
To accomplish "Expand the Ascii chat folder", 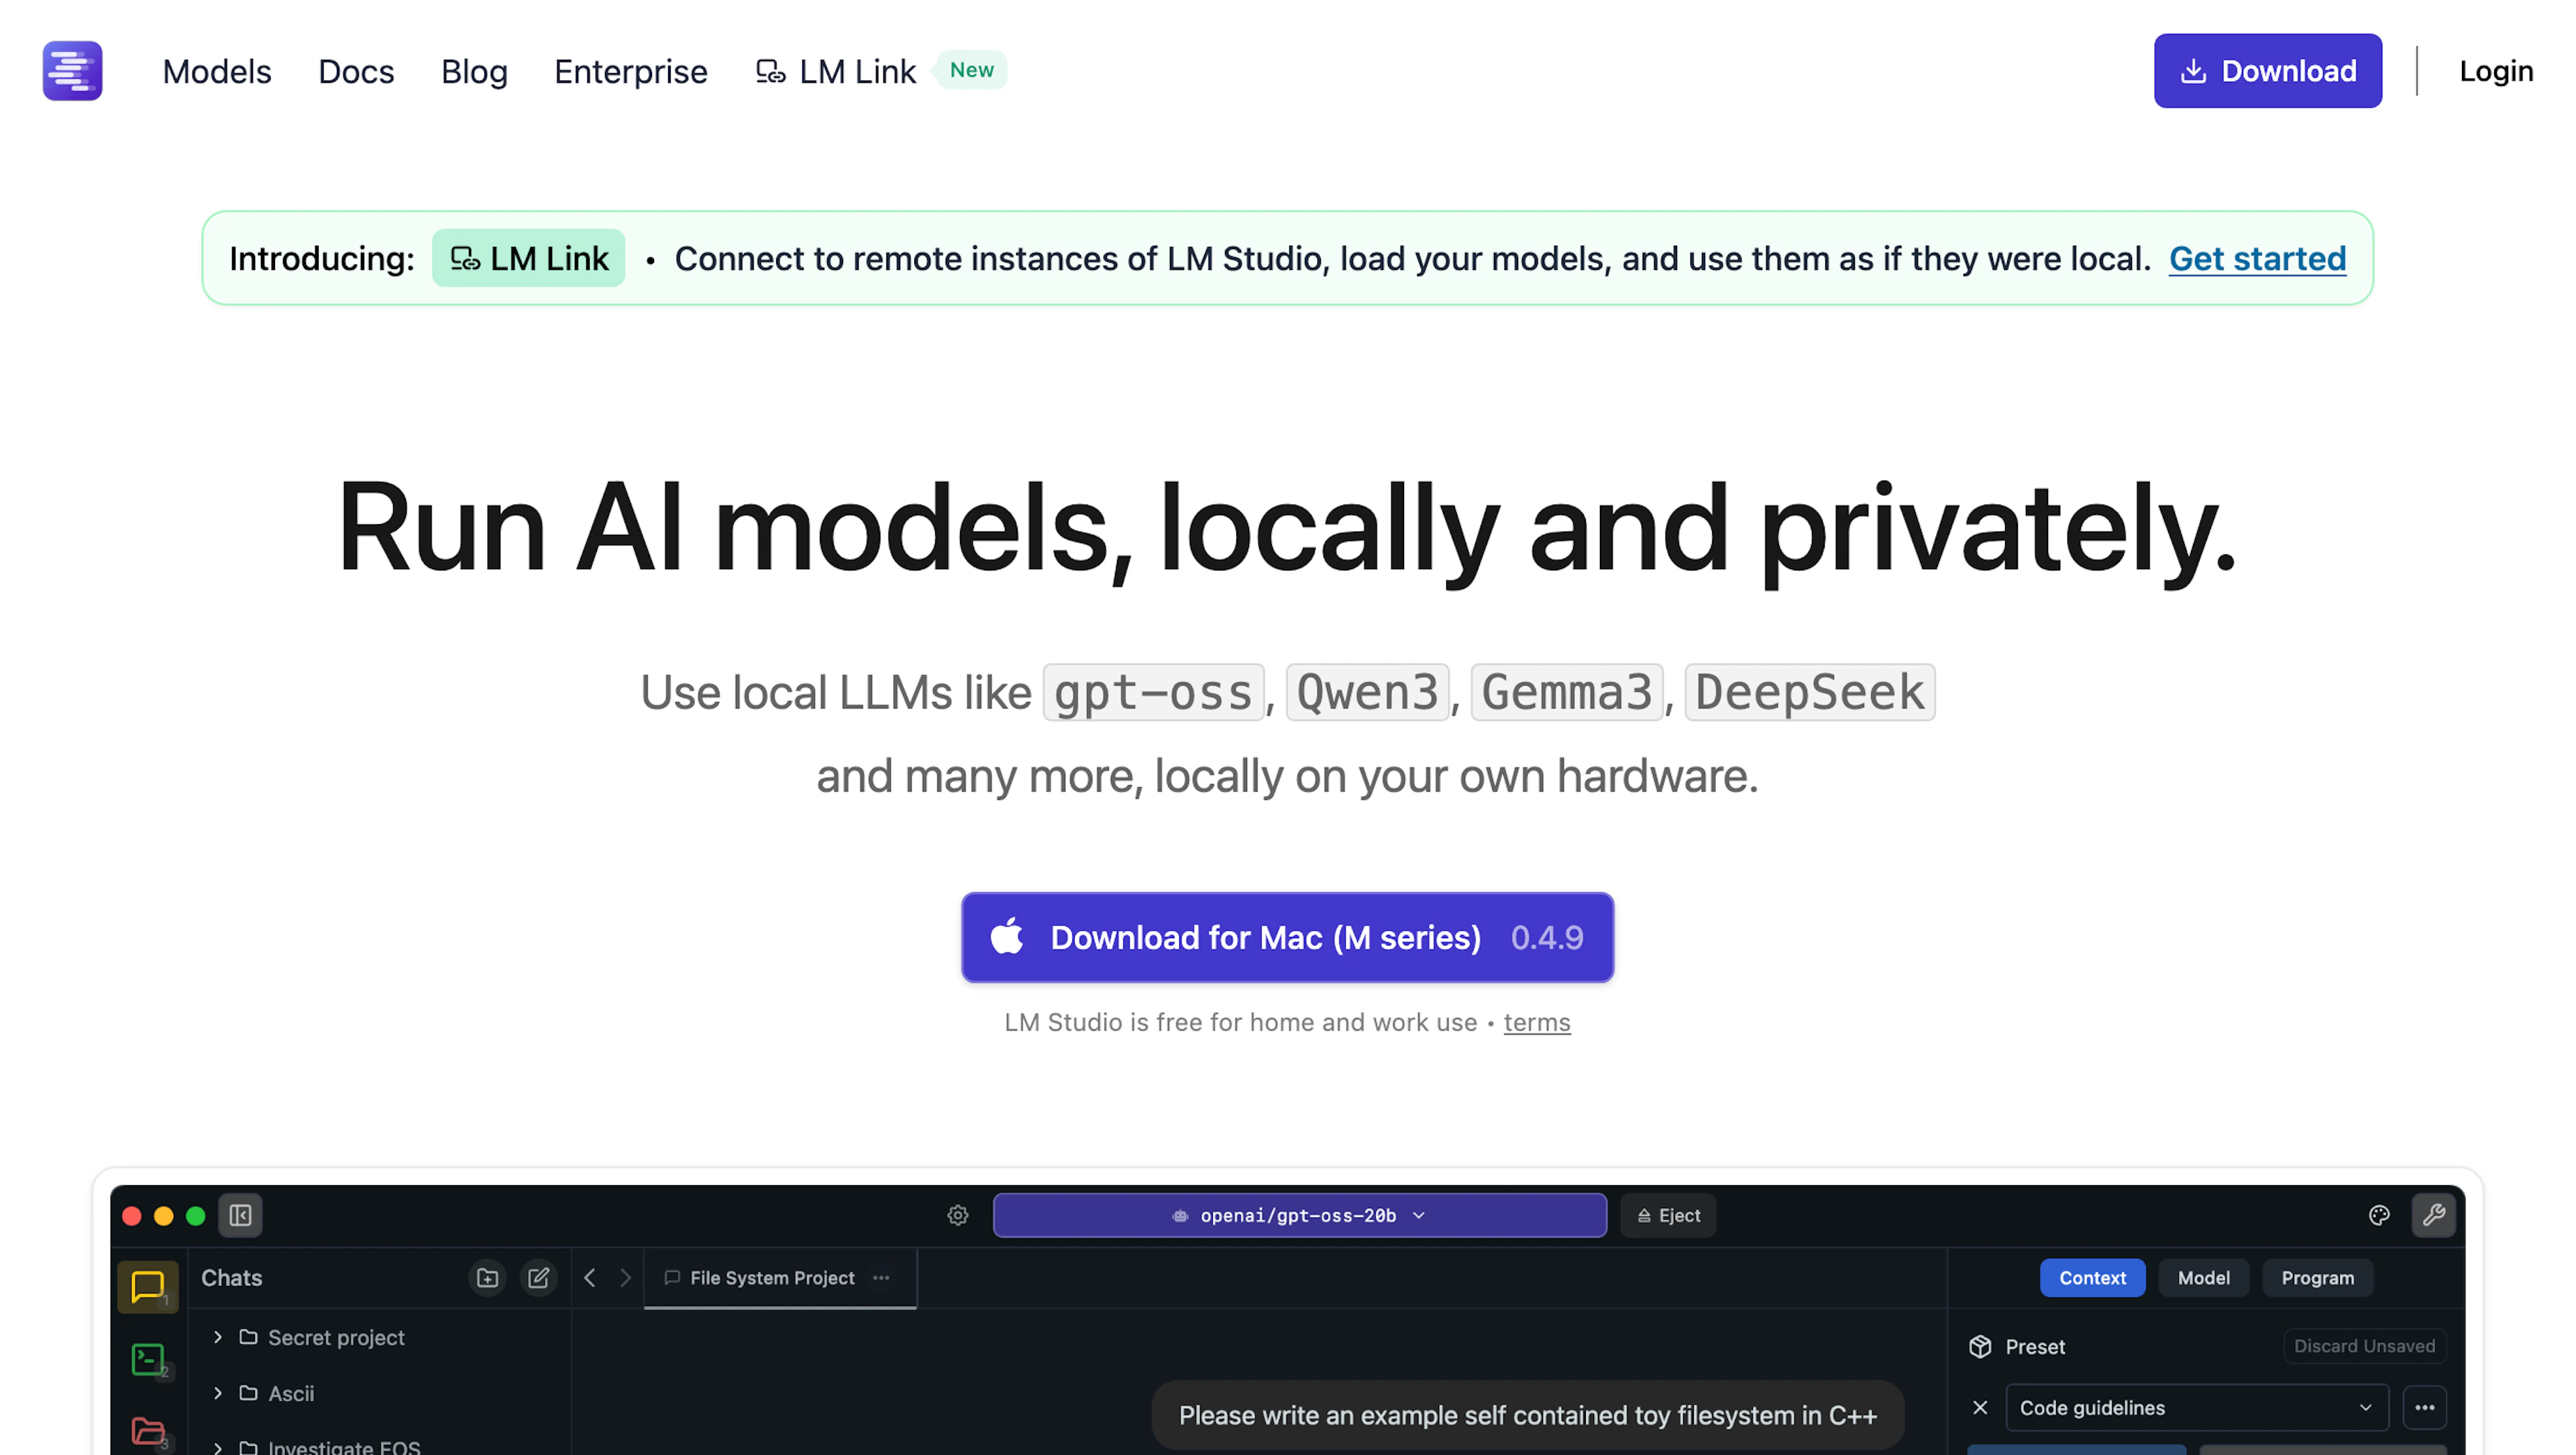I will point(217,1393).
